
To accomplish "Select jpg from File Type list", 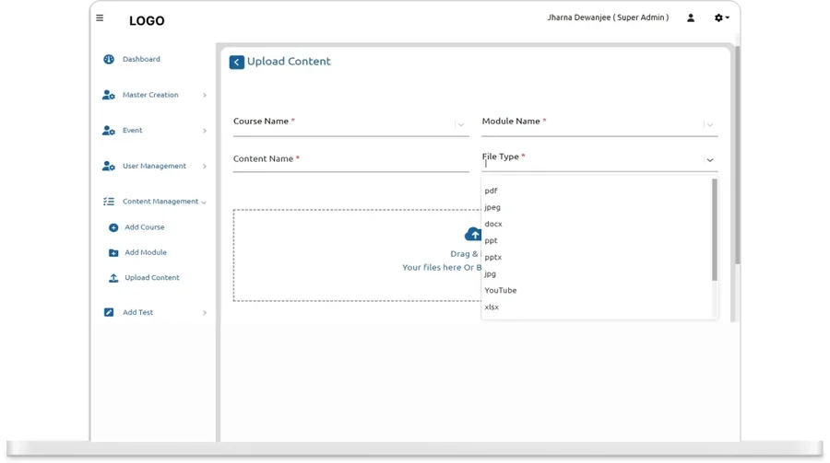I will click(599, 273).
